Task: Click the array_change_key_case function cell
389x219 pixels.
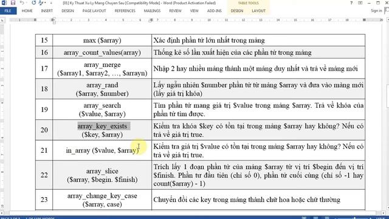Action: coord(102,200)
